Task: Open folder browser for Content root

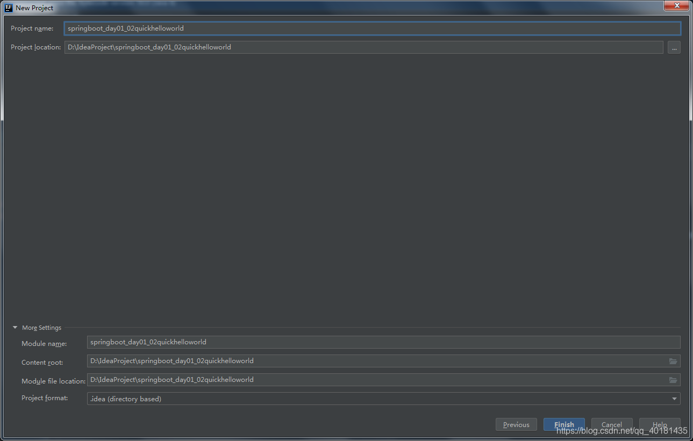Action: pyautogui.click(x=673, y=361)
